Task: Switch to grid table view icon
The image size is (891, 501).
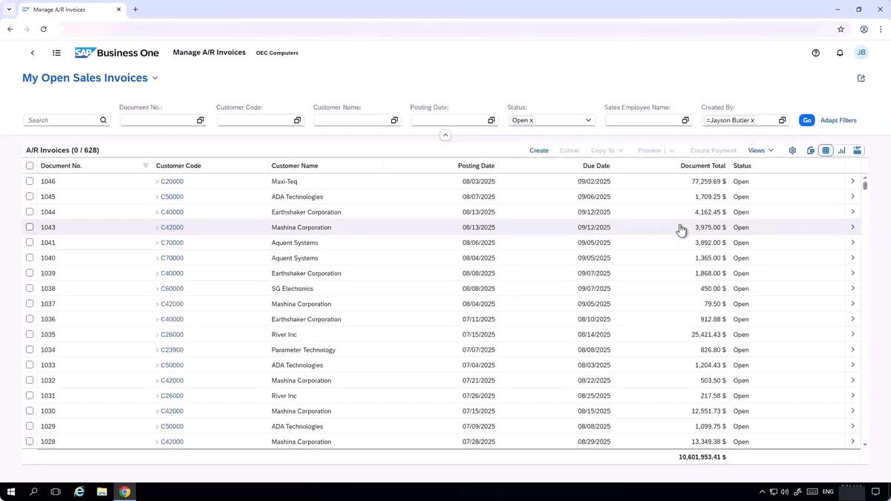Action: coord(826,151)
